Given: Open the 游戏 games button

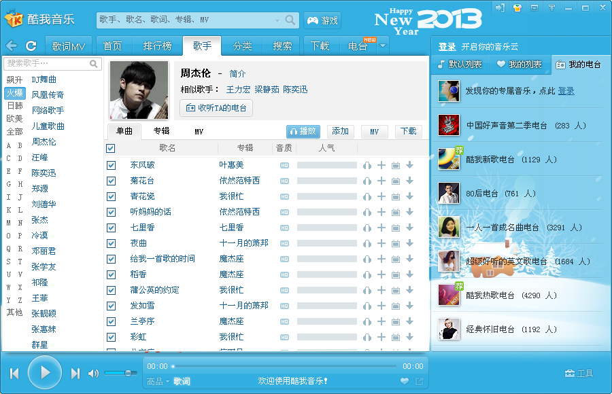Looking at the screenshot, I should pyautogui.click(x=322, y=20).
